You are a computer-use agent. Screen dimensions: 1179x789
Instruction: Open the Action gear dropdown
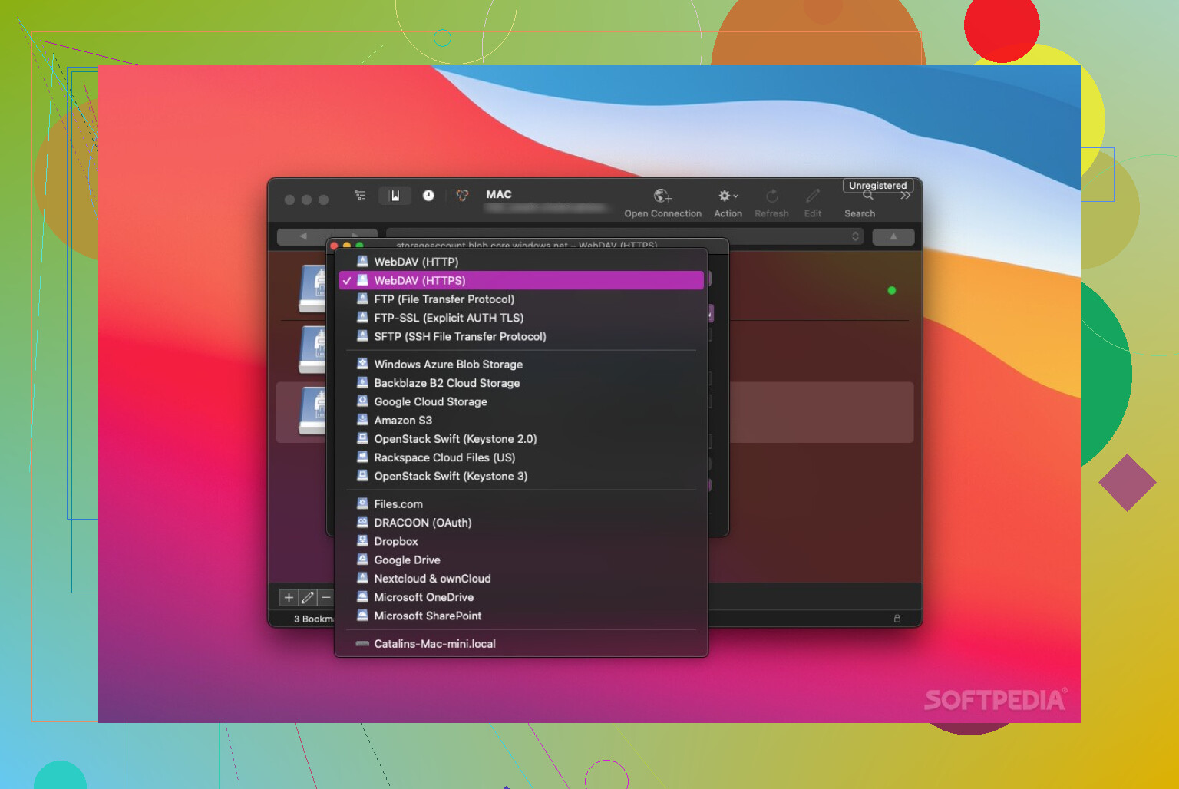pos(727,196)
